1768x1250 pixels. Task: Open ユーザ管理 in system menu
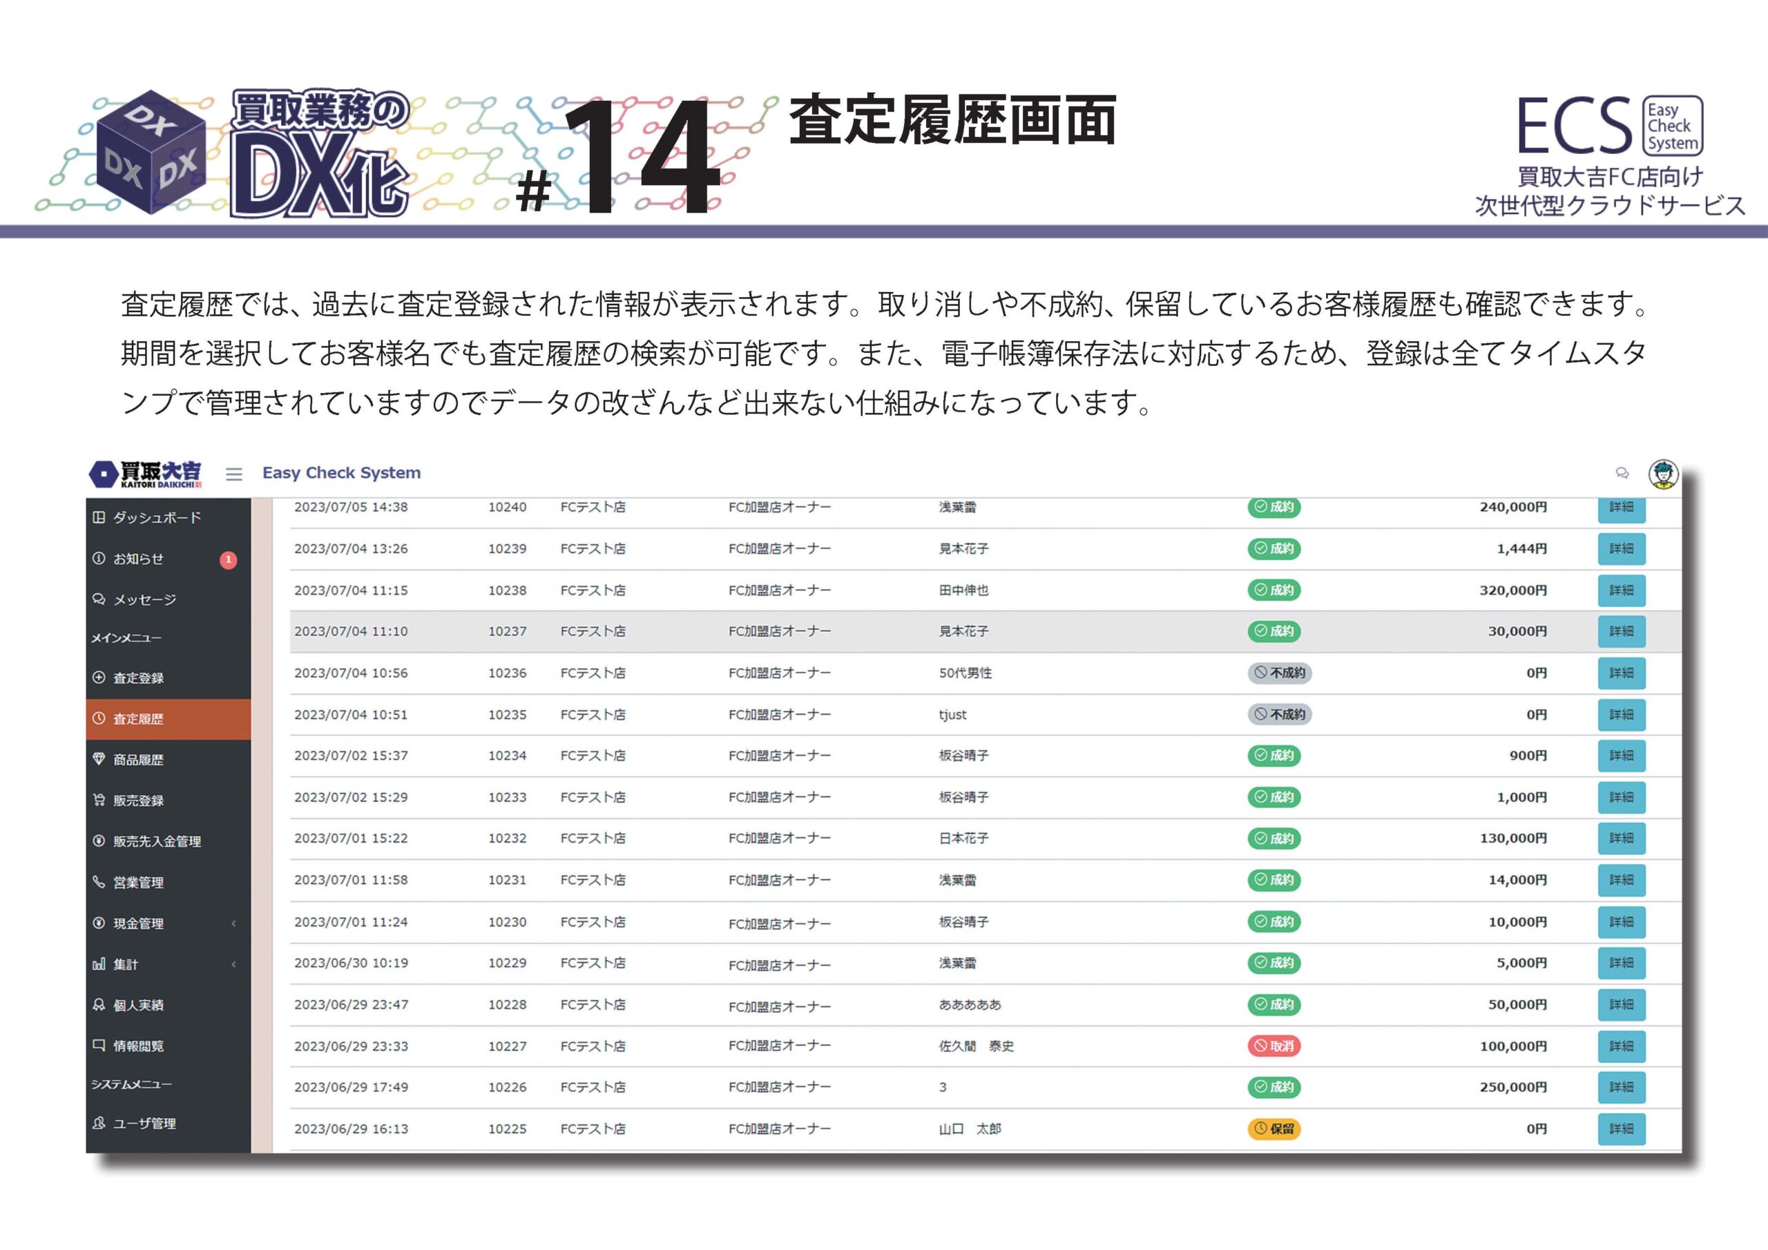pyautogui.click(x=145, y=1124)
